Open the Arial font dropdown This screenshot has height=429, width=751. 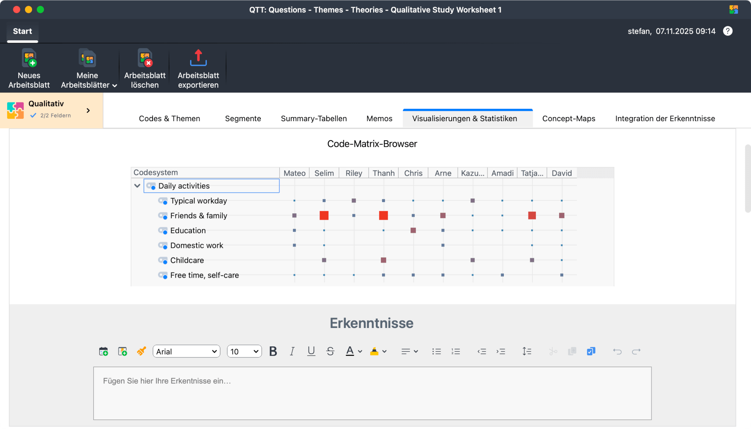(x=186, y=351)
